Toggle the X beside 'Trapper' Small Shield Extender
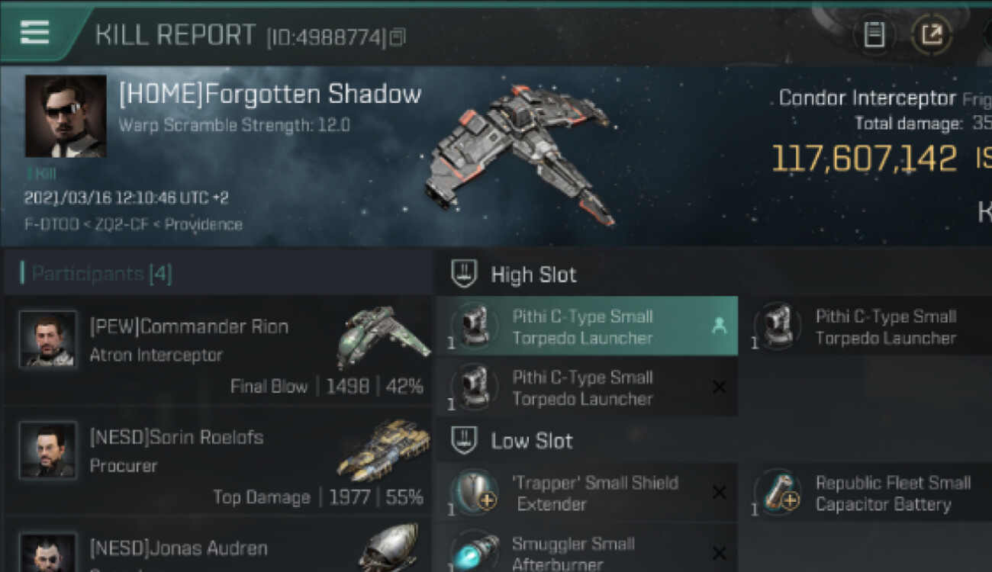The image size is (992, 572). tap(719, 492)
